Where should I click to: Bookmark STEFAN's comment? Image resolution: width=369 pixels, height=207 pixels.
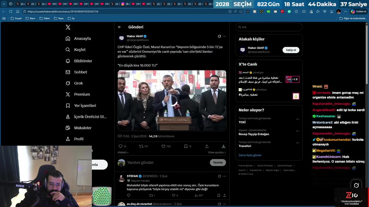click(x=219, y=195)
